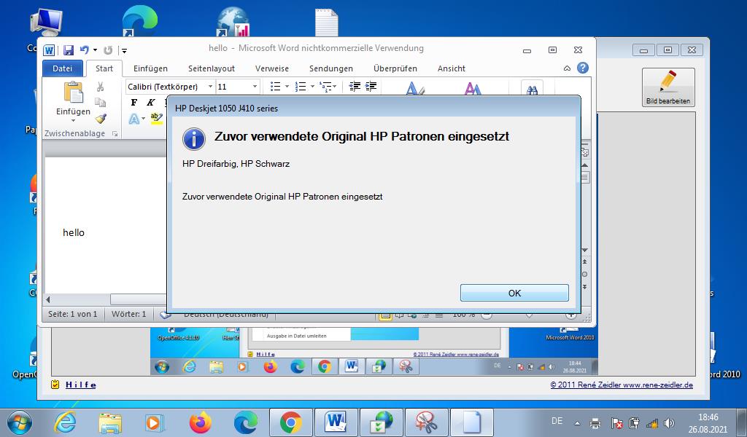Click the 'Wörter: 1' word count
This screenshot has height=437, width=747.
click(x=128, y=314)
